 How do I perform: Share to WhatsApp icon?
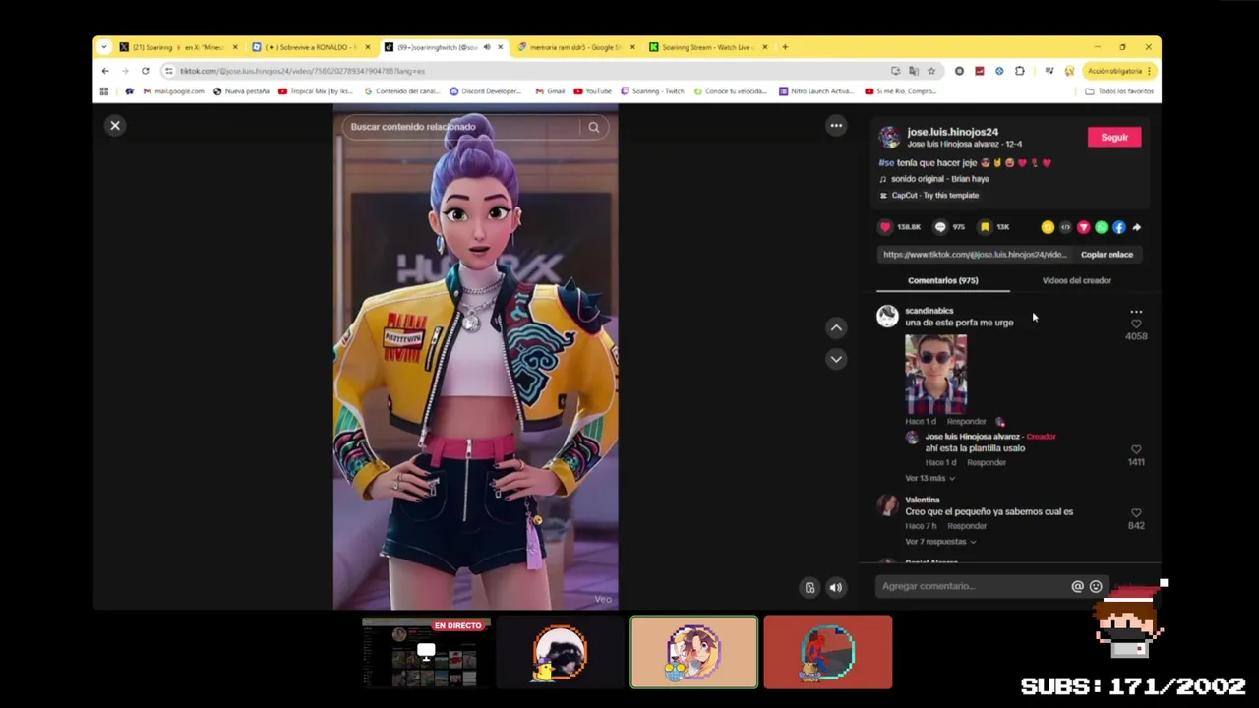tap(1101, 227)
